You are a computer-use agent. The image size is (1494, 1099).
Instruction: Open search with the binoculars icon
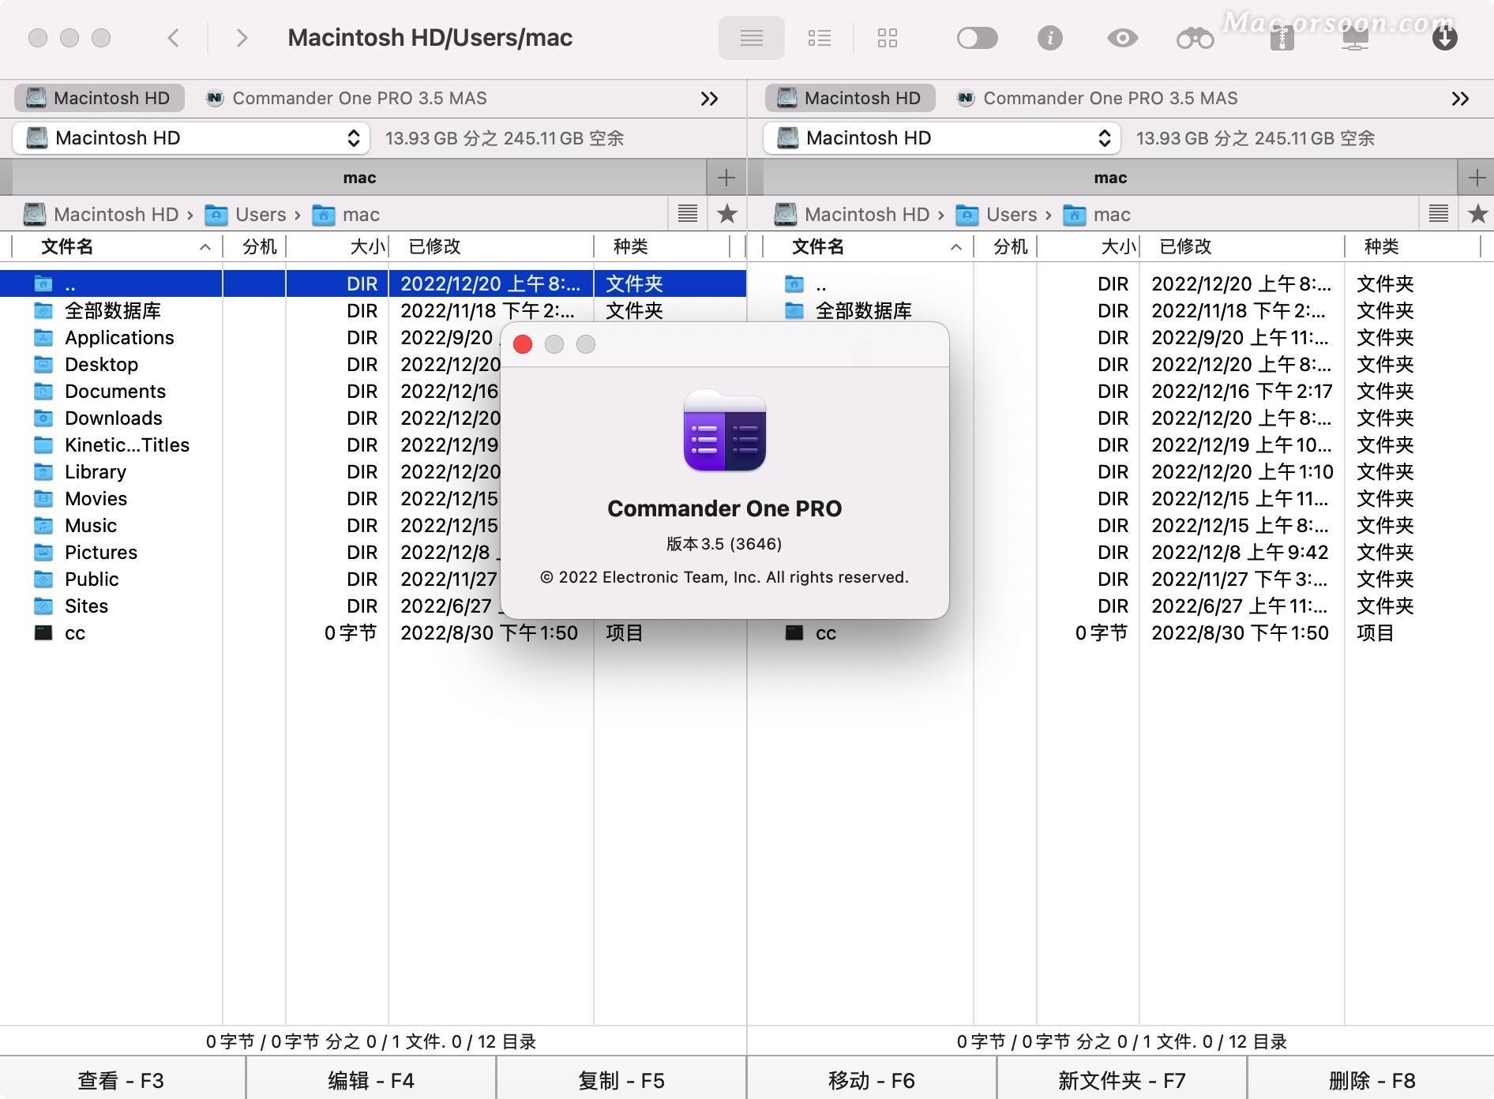[x=1195, y=38]
